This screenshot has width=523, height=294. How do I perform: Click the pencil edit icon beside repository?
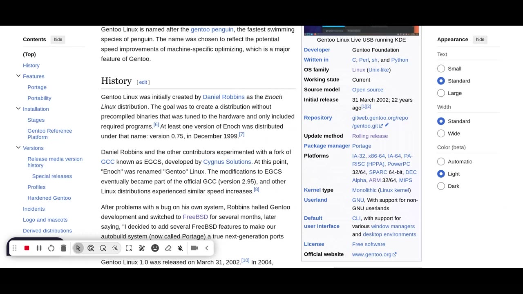pos(387,125)
